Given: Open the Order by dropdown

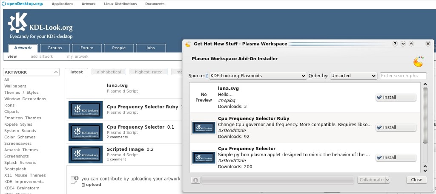Looking at the screenshot, I should coord(353,76).
